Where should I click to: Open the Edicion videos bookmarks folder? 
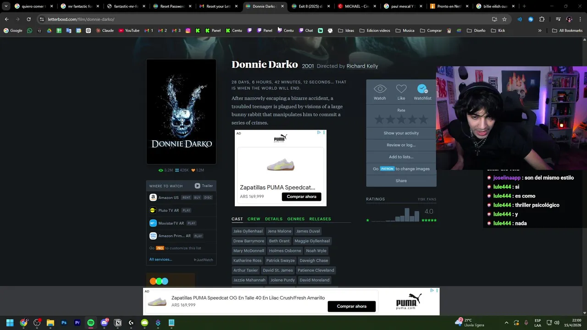[x=375, y=31]
